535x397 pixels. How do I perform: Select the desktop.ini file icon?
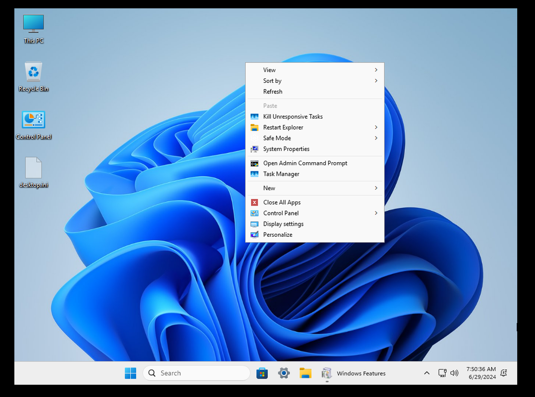coord(33,173)
